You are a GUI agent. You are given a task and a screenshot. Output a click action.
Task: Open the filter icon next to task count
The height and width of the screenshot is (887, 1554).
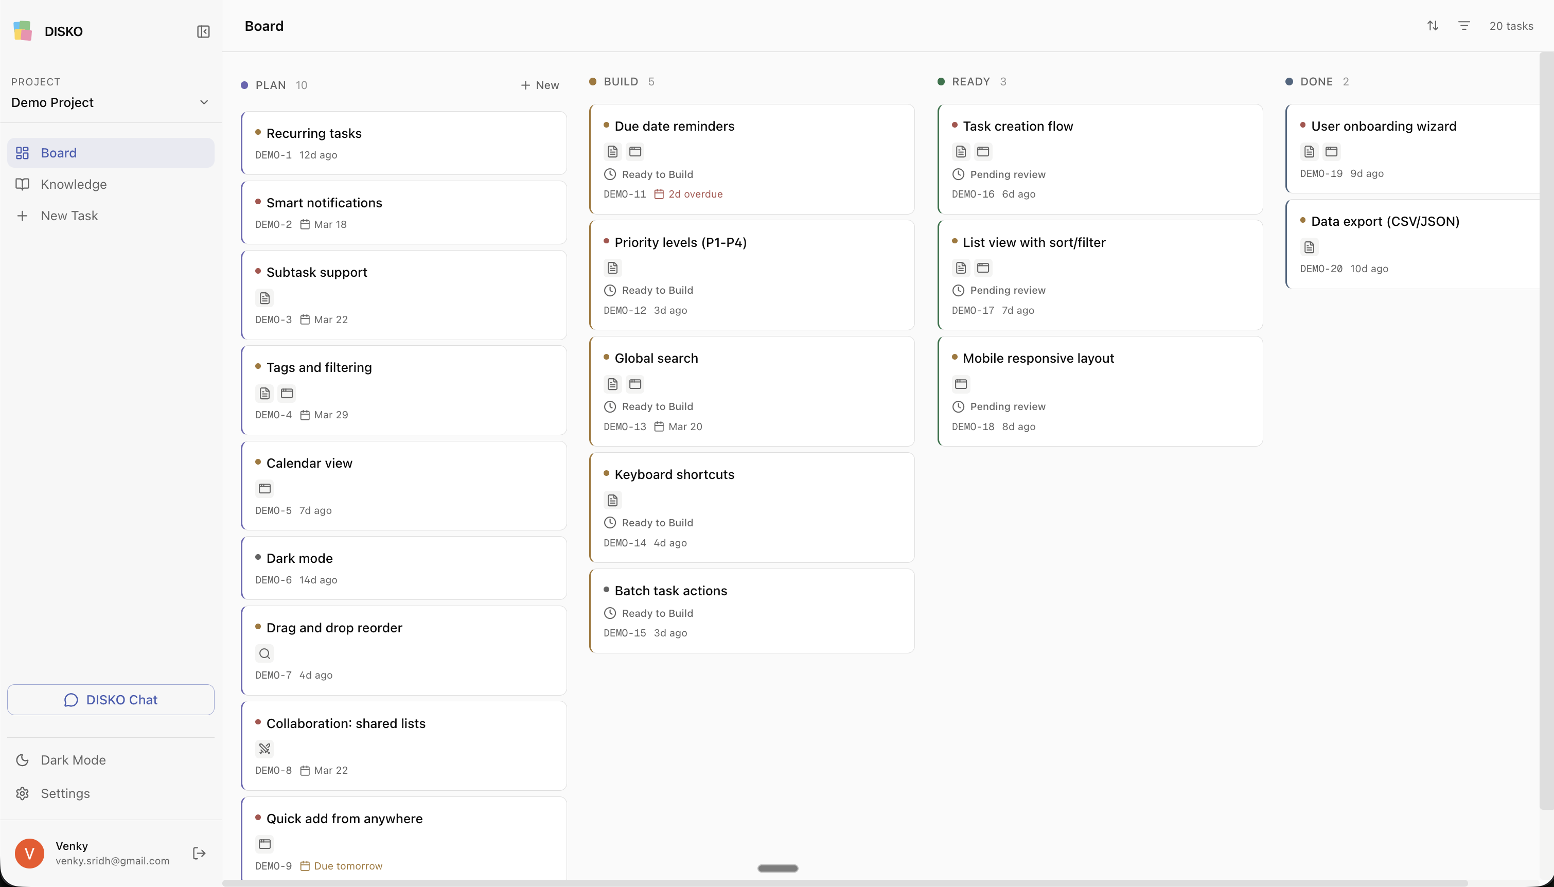1464,26
